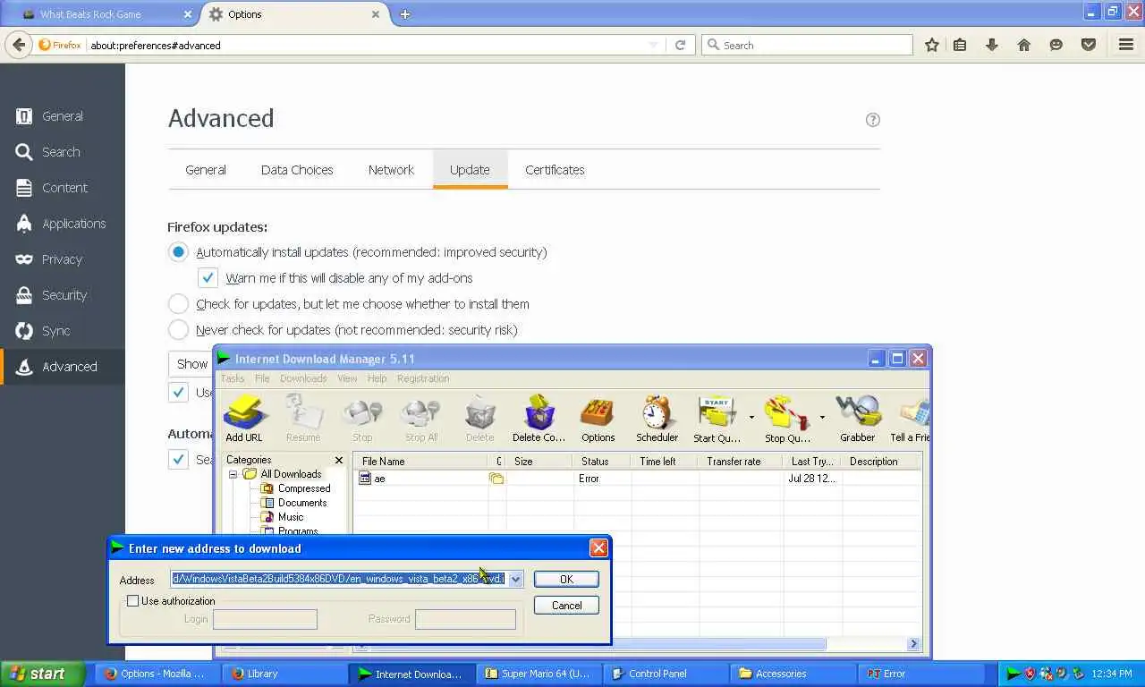Click the Stop All icon in IDM toolbar
Image resolution: width=1145 pixels, height=687 pixels.
tap(421, 419)
